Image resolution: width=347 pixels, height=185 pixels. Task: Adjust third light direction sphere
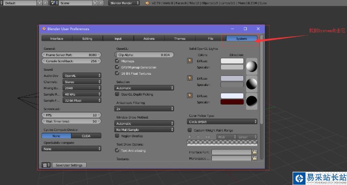coord(252,101)
